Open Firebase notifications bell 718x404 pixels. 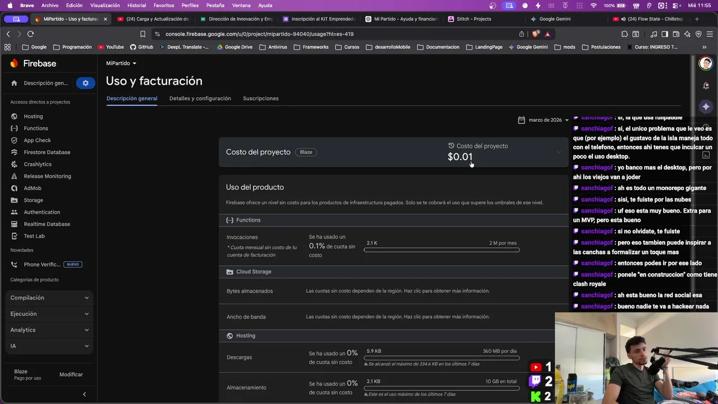point(706,86)
